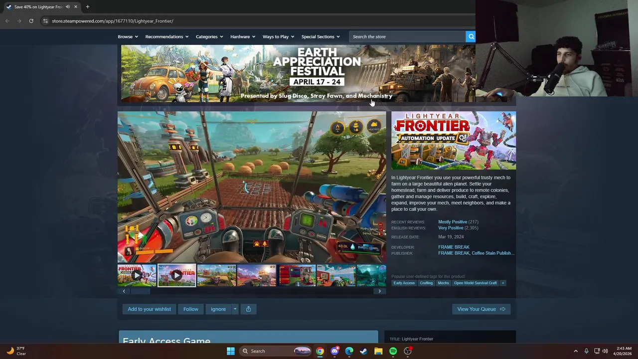This screenshot has width=638, height=359.
Task: Click the plus button to add tags
Action: 503,283
